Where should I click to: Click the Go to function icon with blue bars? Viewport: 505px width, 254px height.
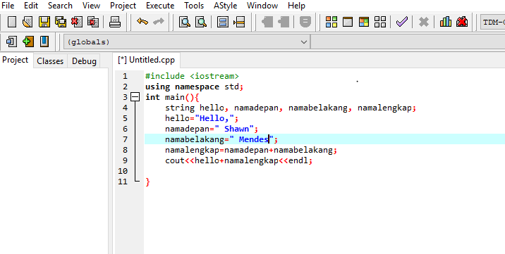click(223, 22)
